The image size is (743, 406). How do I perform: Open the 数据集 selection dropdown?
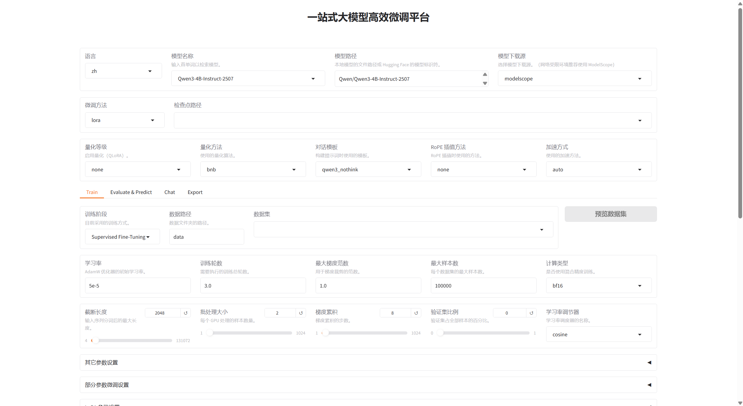coord(403,230)
